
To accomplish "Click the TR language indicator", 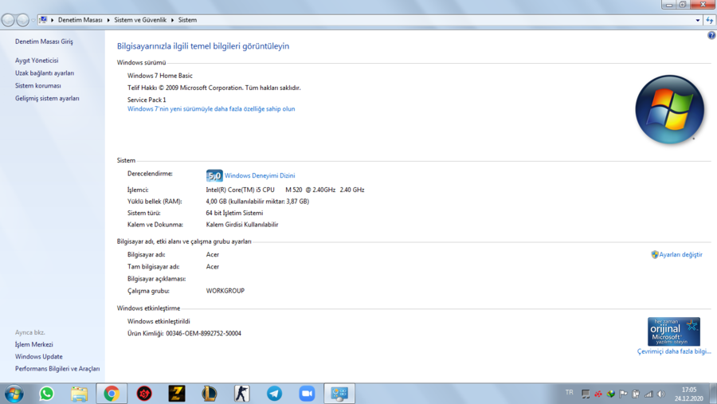I will 570,393.
